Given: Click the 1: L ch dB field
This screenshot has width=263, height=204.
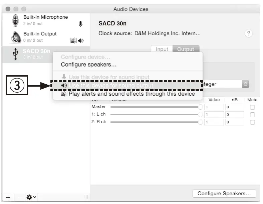Looking at the screenshot, I should [235, 115].
